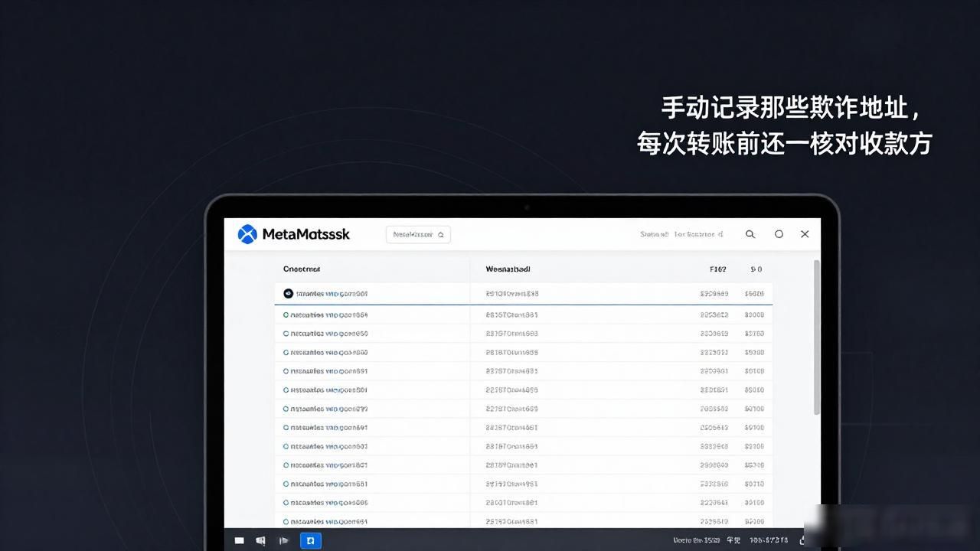Image resolution: width=980 pixels, height=551 pixels.
Task: Select the row directly below the highlighted one
Action: click(524, 315)
